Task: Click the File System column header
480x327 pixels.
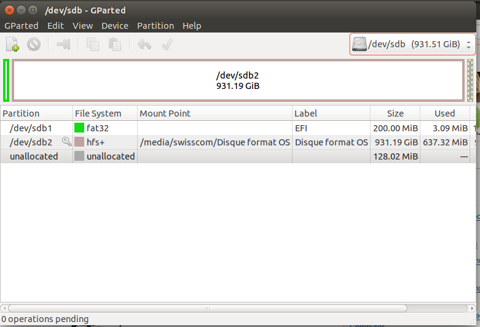Action: [98, 113]
